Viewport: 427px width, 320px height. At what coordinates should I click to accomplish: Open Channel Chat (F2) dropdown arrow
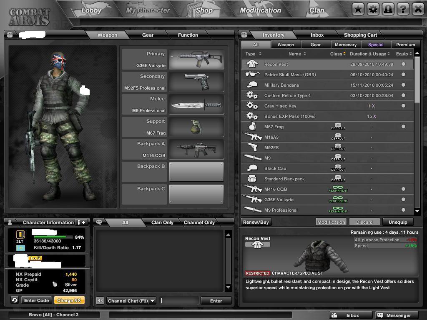point(153,301)
